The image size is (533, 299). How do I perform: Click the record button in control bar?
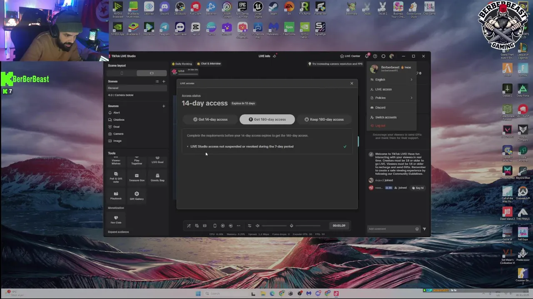tap(222, 226)
